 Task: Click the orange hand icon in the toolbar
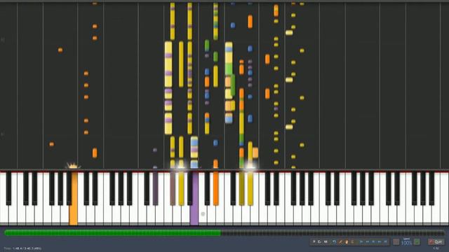point(347,242)
